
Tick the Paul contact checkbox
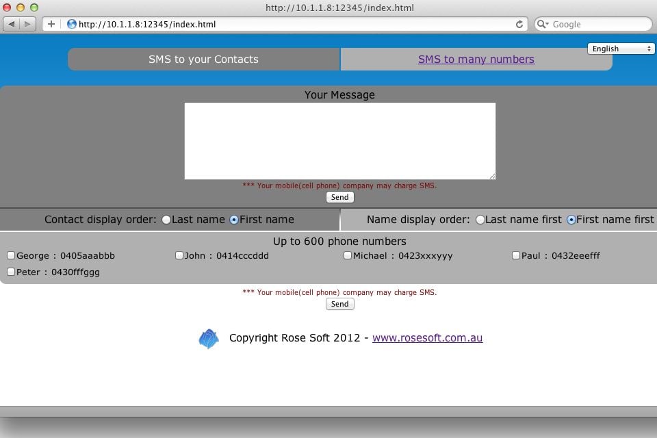(516, 255)
